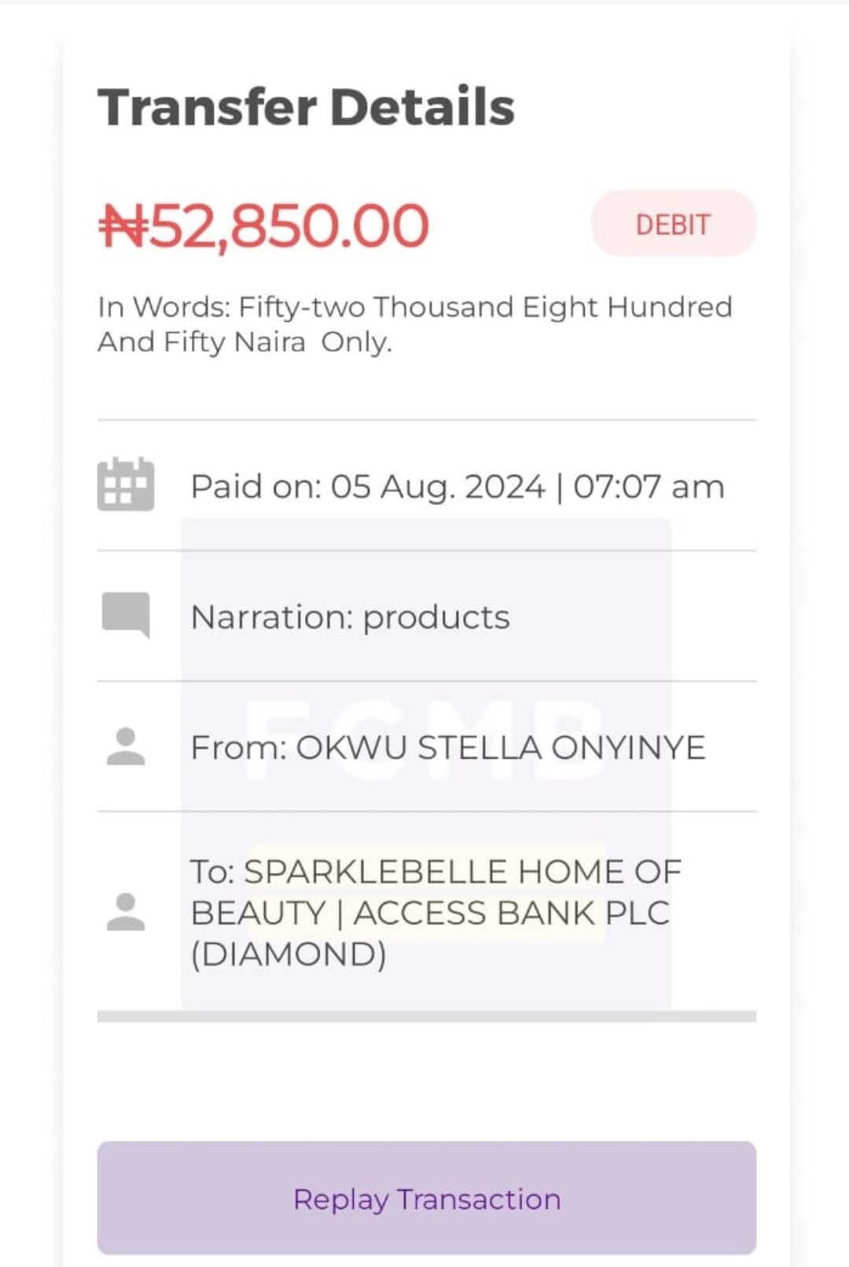Image resolution: width=849 pixels, height=1267 pixels.
Task: Click the red DEBIT badge
Action: [x=673, y=224]
